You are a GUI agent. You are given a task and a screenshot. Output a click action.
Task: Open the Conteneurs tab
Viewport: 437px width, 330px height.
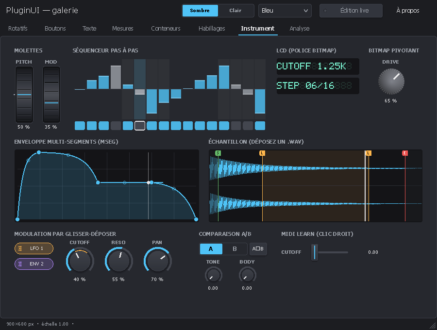click(x=166, y=29)
